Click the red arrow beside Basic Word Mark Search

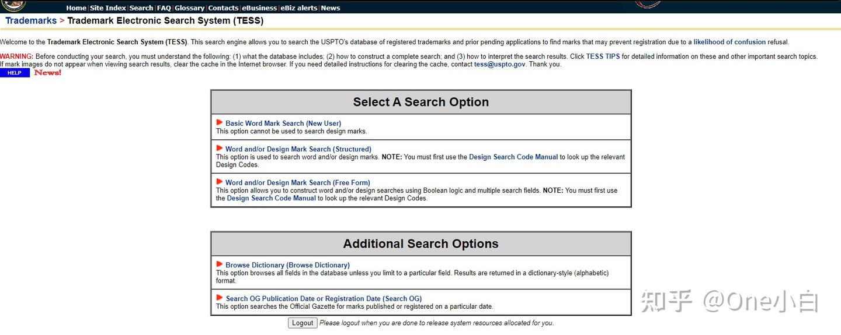click(220, 122)
